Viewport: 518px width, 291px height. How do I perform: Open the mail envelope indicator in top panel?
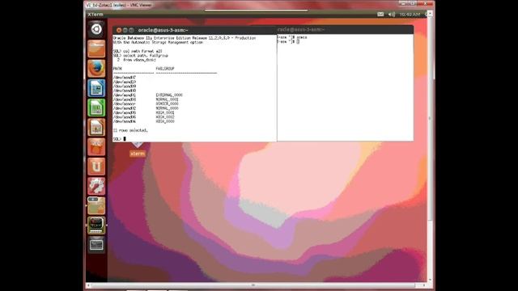[x=380, y=15]
